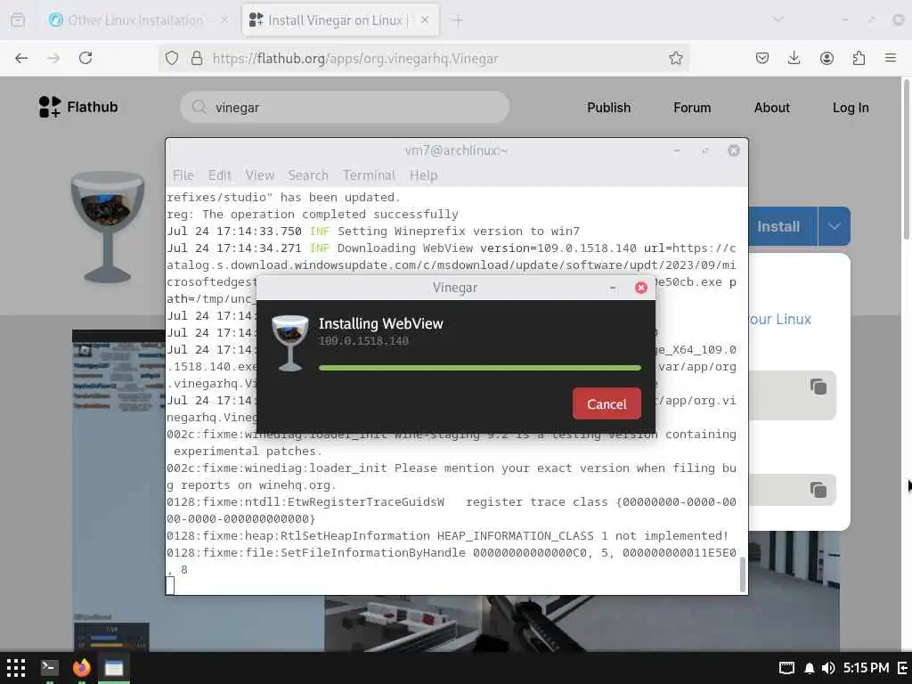The height and width of the screenshot is (684, 912).
Task: Go forward in Firefox
Action: coord(53,58)
